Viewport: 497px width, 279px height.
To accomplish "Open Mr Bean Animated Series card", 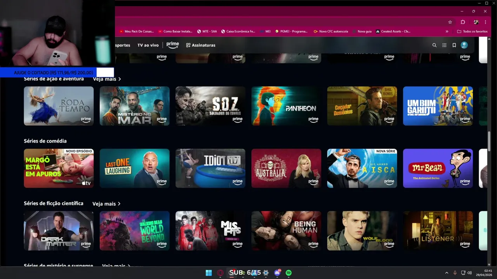I will point(438,168).
